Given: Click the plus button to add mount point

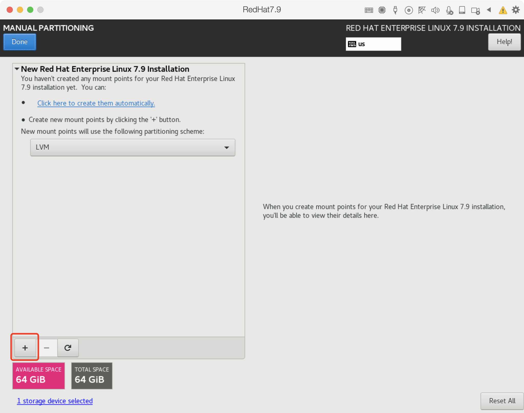Looking at the screenshot, I should point(25,348).
